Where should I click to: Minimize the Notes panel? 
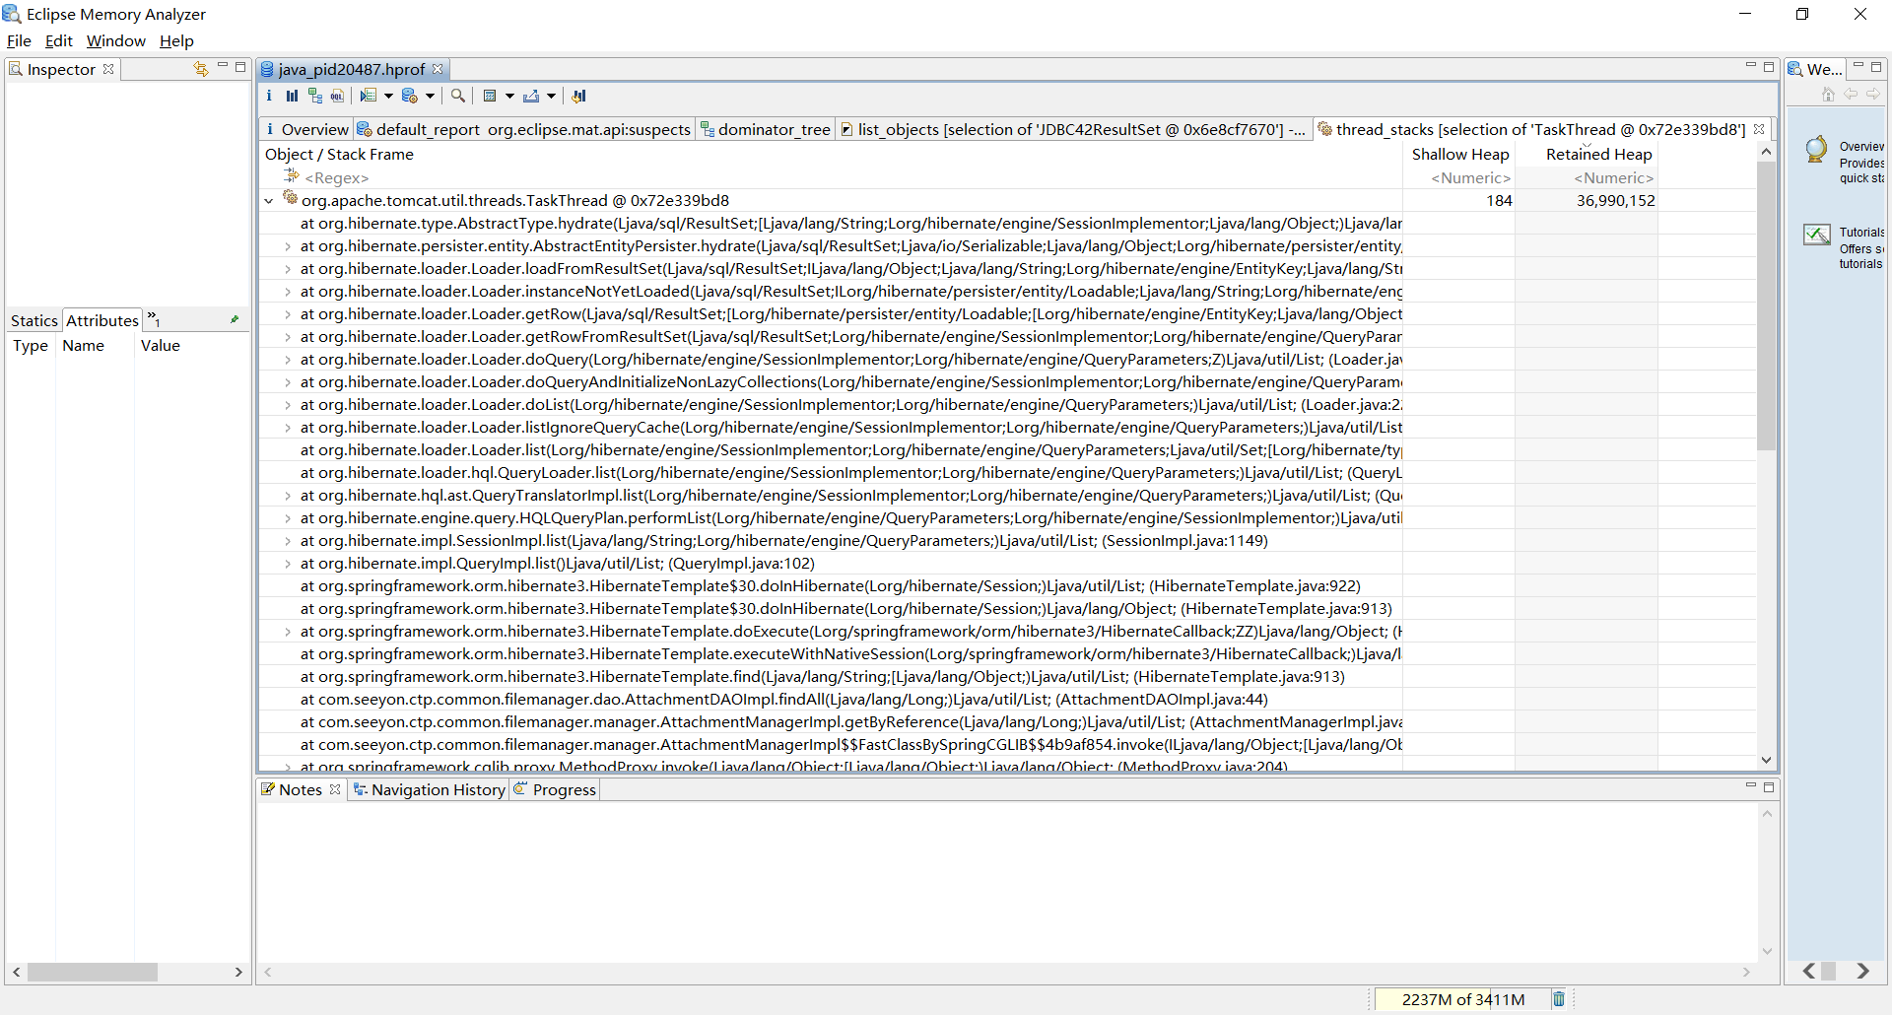point(1751,785)
